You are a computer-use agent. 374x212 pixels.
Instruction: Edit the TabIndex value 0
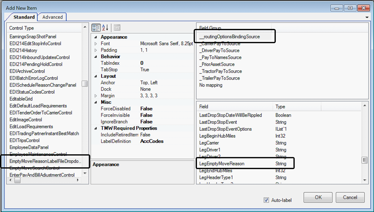pos(142,63)
